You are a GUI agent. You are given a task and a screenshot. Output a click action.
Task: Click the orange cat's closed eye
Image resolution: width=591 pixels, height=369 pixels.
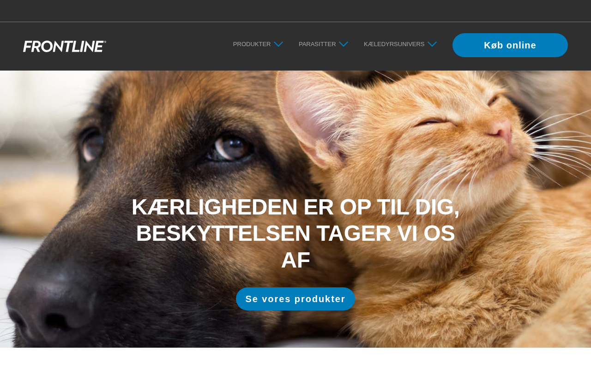(x=432, y=123)
